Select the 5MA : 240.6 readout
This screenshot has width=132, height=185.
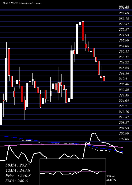point(16,181)
